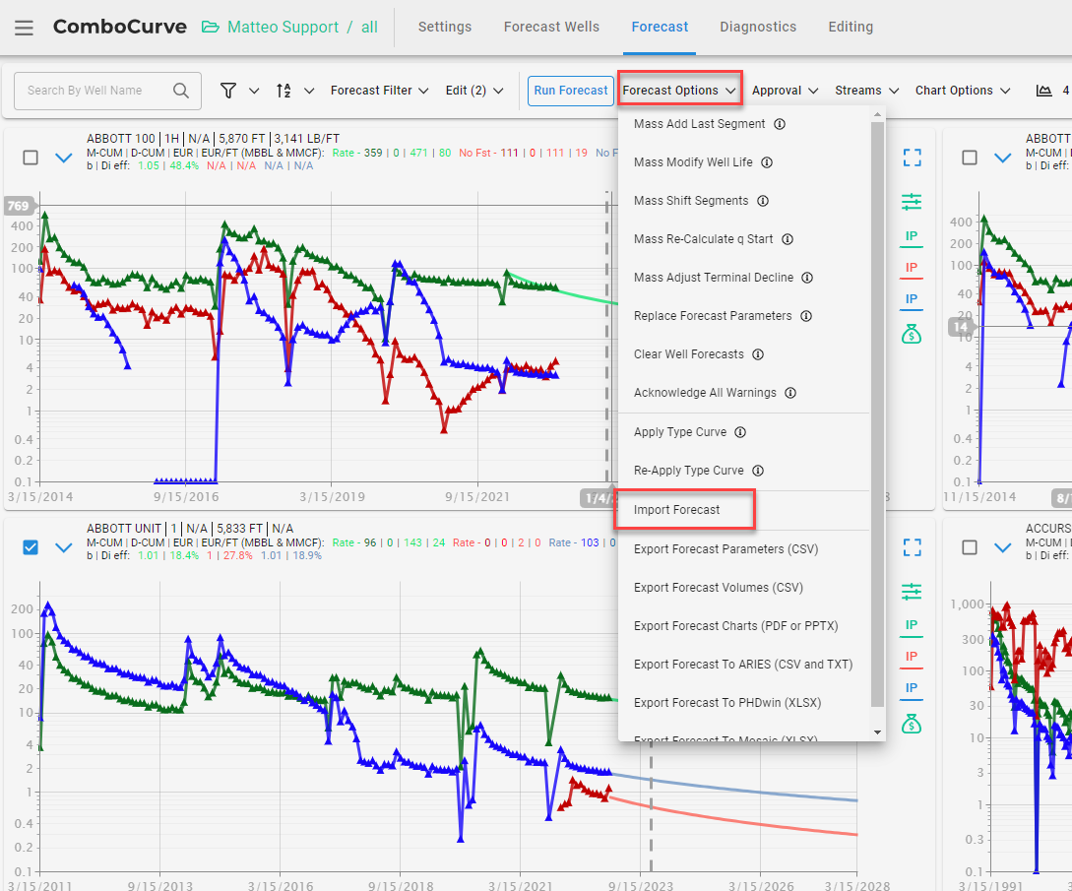Viewport: 1072px width, 891px height.
Task: Click blue IP icon on ABBOTT UNIT chart
Action: [x=912, y=689]
